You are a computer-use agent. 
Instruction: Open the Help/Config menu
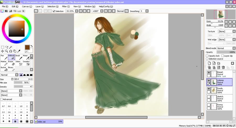tap(106, 7)
